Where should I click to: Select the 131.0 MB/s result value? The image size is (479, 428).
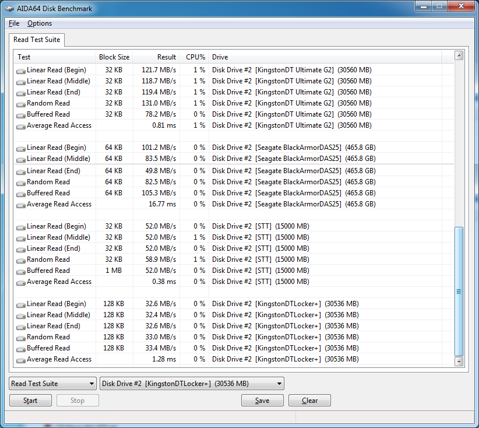159,103
